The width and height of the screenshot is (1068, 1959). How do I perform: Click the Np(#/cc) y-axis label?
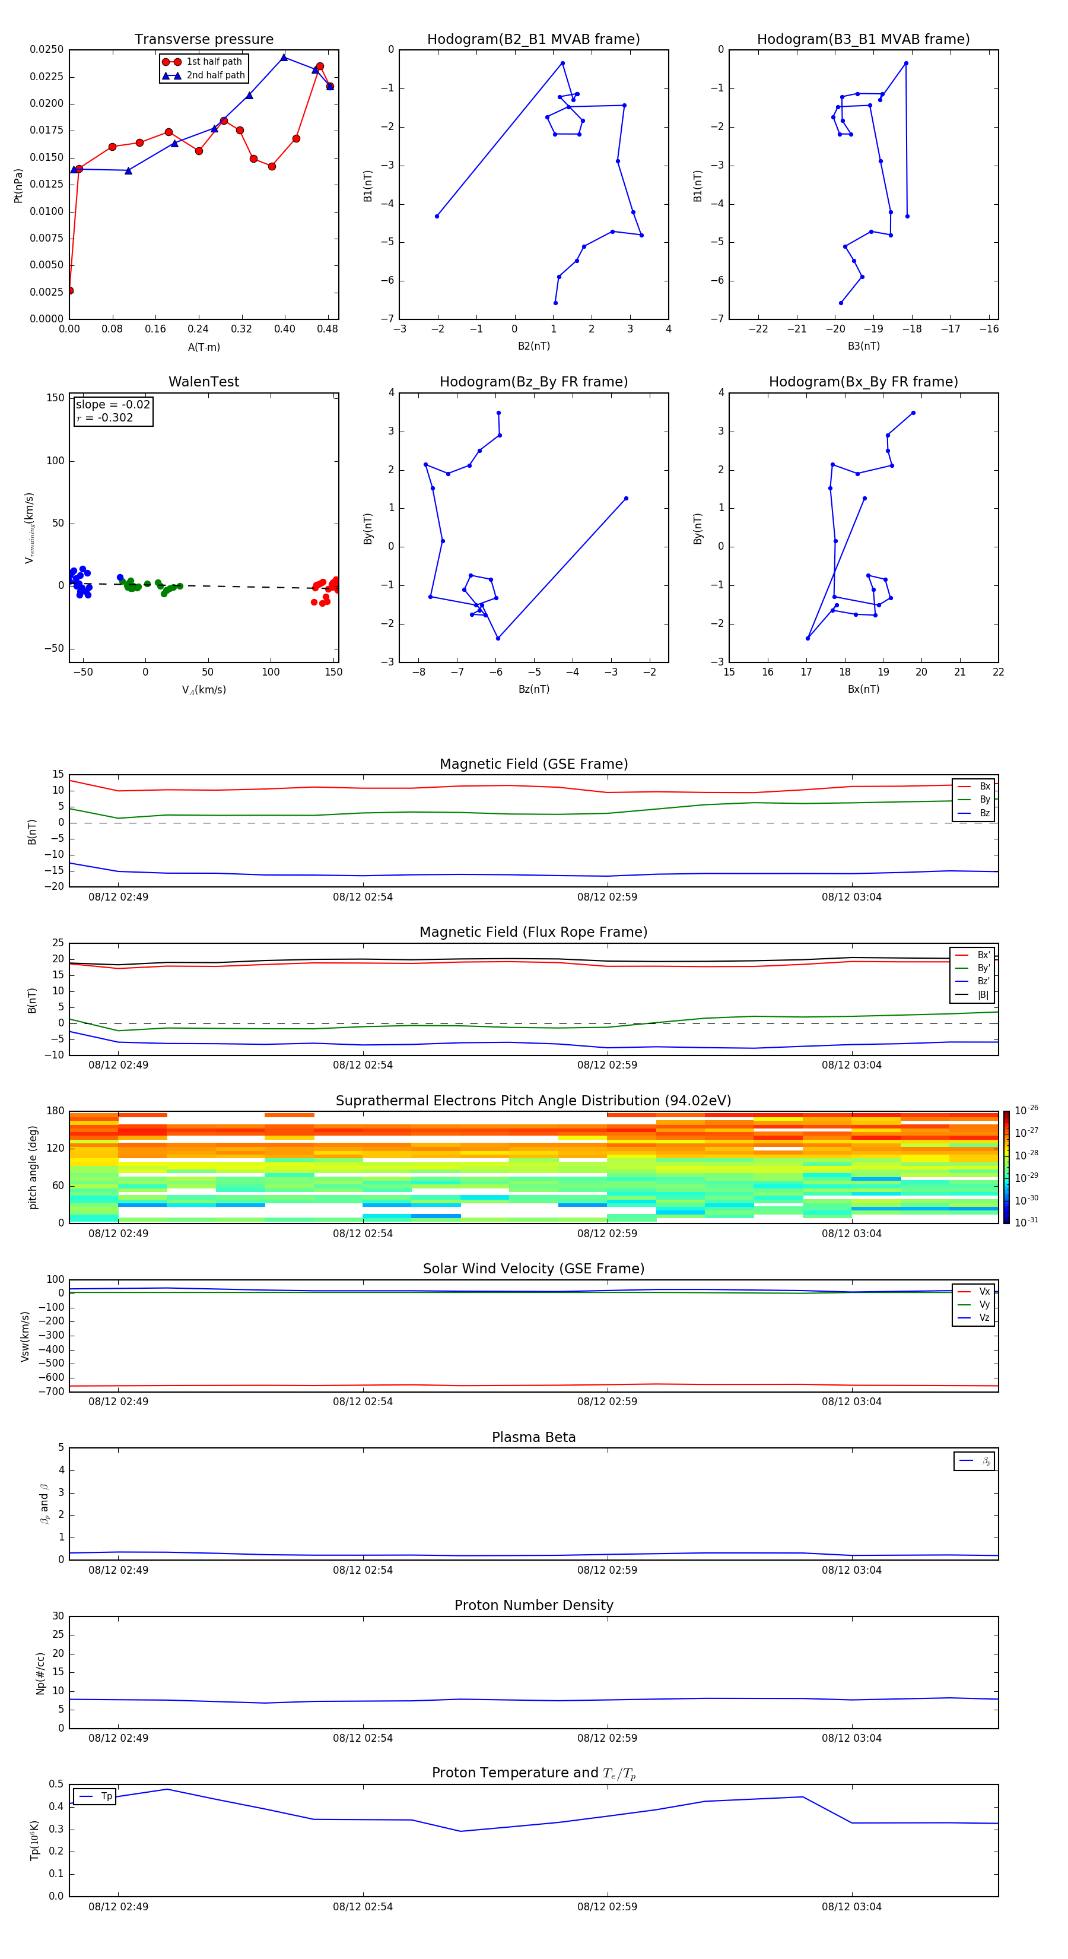(40, 1673)
